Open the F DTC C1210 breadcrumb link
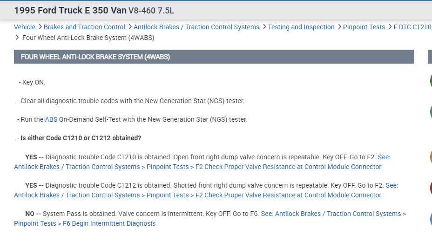Viewport: 432px width, 241px height. point(412,27)
